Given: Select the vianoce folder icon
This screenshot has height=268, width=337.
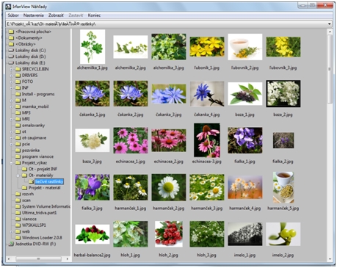Looking at the screenshot, I should [18, 219].
